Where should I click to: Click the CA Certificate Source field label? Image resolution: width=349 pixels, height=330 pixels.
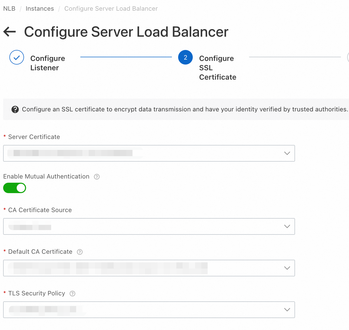coord(40,210)
